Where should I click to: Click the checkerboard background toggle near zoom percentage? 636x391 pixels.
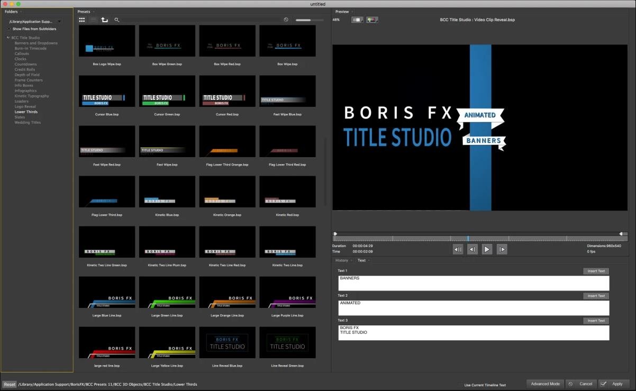coord(357,19)
